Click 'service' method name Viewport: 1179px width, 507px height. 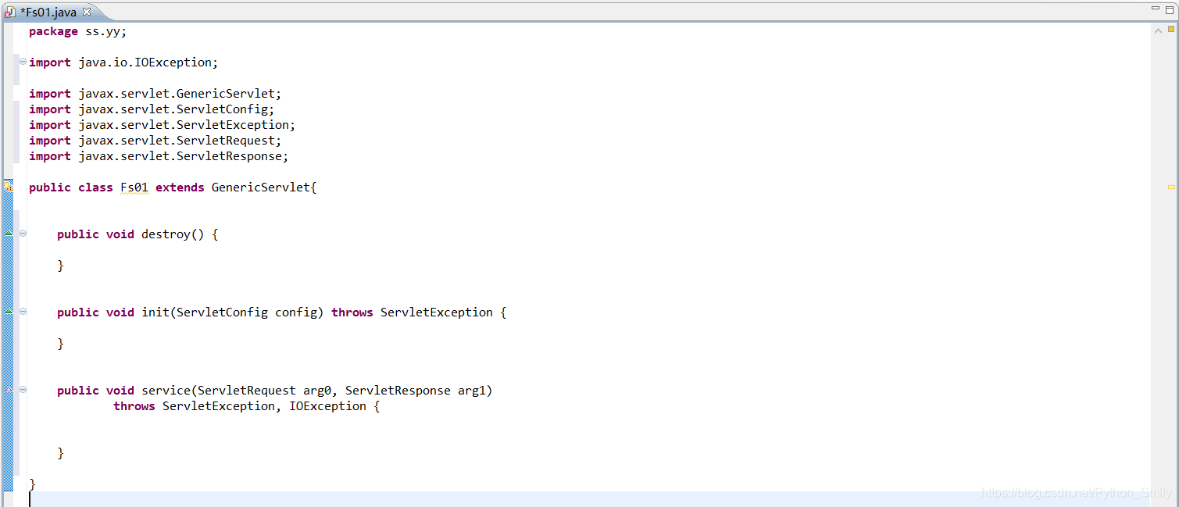(166, 391)
